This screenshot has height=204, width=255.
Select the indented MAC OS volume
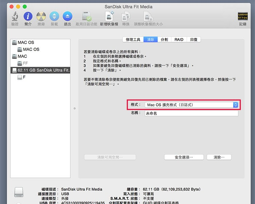[40, 49]
